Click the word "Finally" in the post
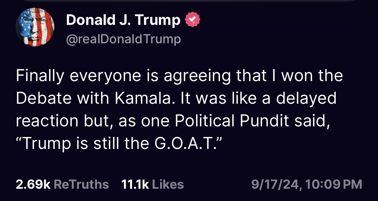This screenshot has width=378, height=201. 39,77
